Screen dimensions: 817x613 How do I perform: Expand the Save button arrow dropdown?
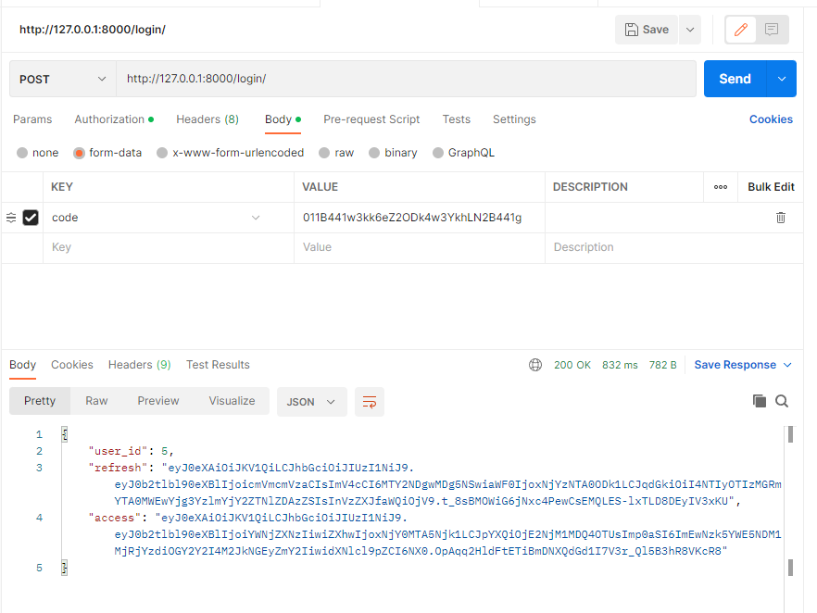point(689,30)
